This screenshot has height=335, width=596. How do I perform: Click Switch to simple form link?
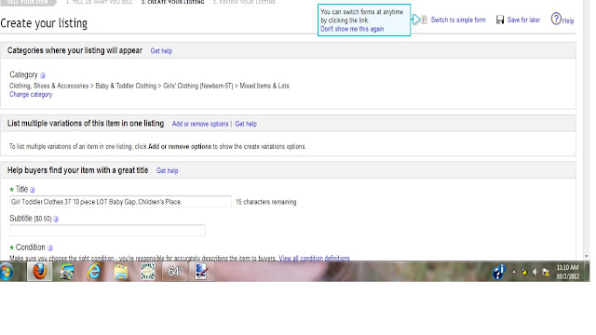458,20
